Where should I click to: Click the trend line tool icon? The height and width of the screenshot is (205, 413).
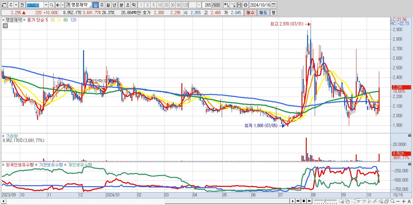(364, 201)
